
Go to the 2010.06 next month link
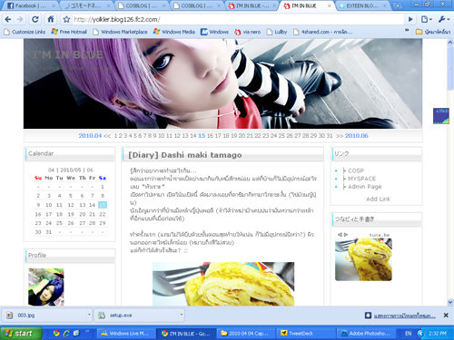[356, 136]
